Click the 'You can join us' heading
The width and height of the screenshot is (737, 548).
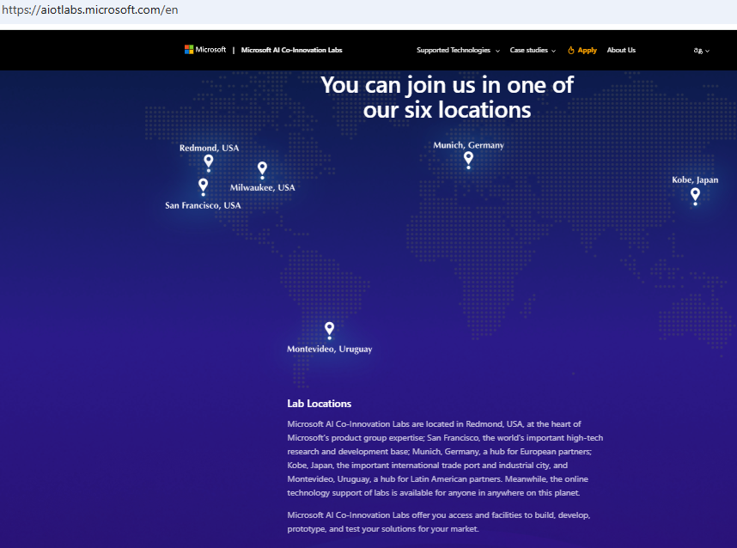[x=447, y=97]
